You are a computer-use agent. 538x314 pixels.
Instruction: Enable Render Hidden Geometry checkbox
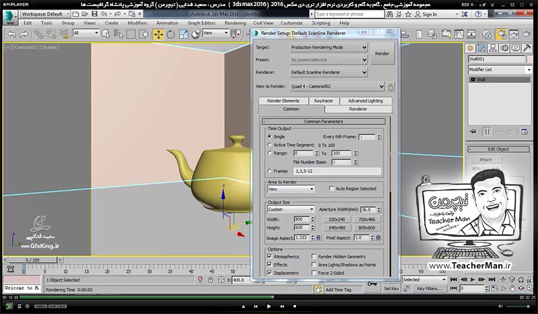click(x=313, y=256)
